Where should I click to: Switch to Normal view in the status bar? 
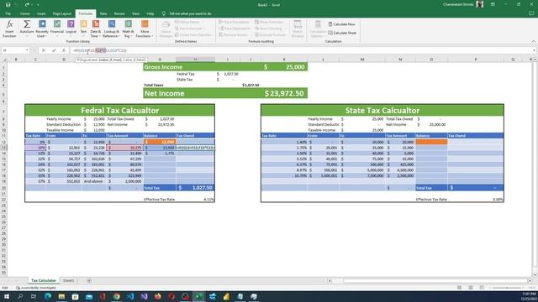click(x=459, y=288)
